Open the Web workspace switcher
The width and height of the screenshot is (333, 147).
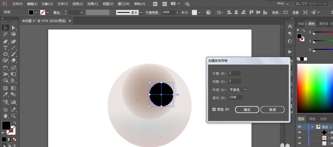tap(283, 4)
